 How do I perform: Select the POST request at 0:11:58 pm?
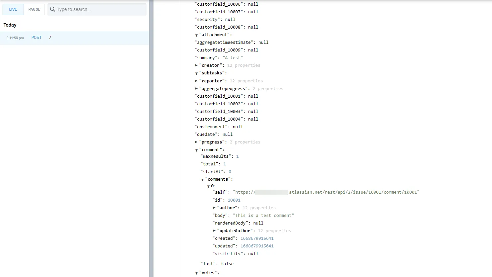pyautogui.click(x=74, y=38)
